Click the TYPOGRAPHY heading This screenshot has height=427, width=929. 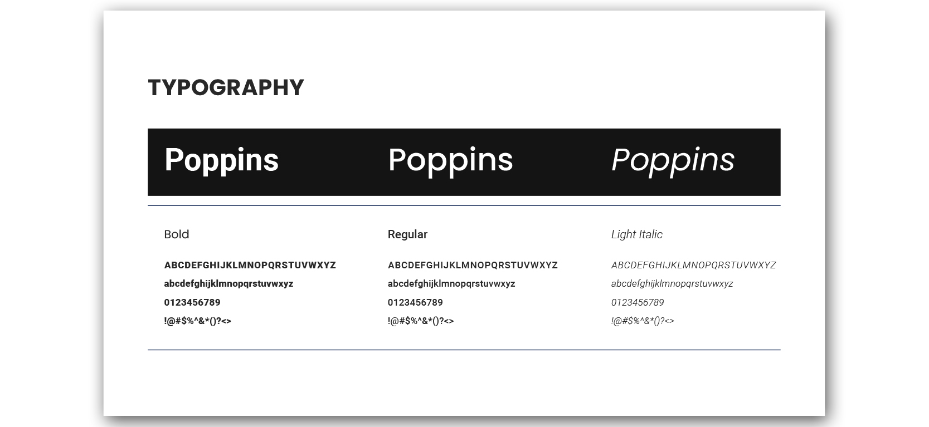(x=226, y=88)
